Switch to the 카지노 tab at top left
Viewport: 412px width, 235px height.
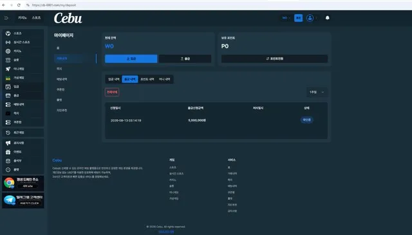coord(23,18)
